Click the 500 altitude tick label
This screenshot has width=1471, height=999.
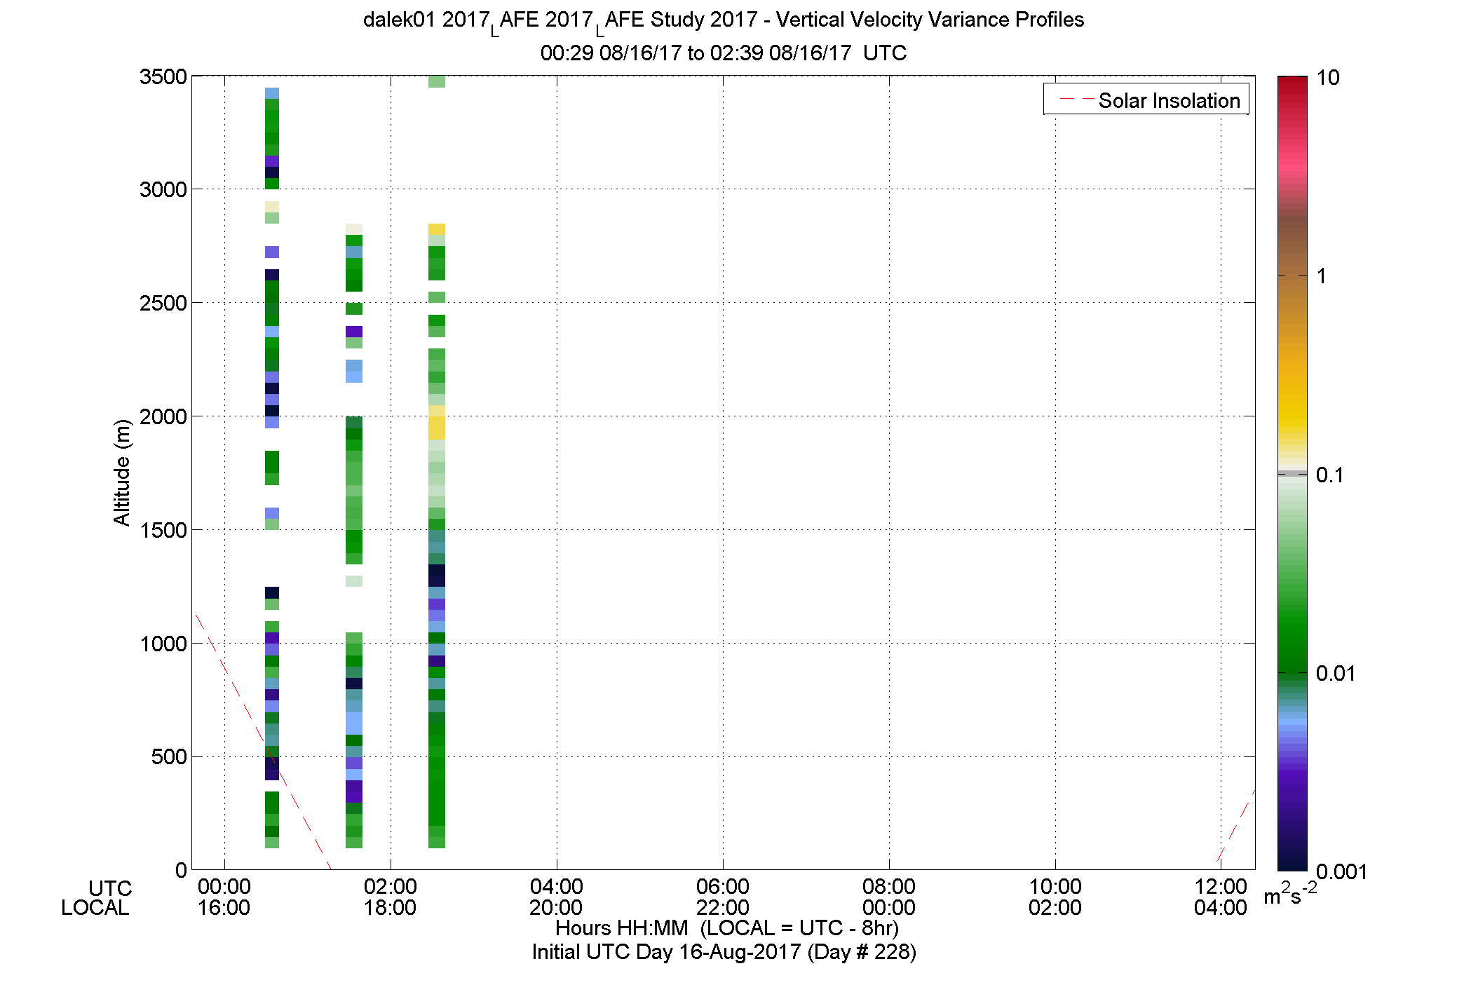point(169,757)
